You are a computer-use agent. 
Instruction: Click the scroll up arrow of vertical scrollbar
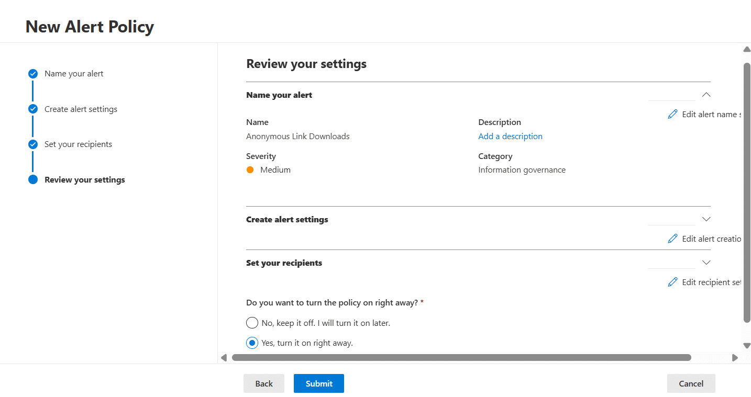click(747, 49)
